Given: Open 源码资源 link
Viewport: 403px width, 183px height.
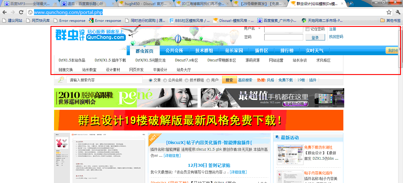Looking at the screenshot, I should (252, 60).
